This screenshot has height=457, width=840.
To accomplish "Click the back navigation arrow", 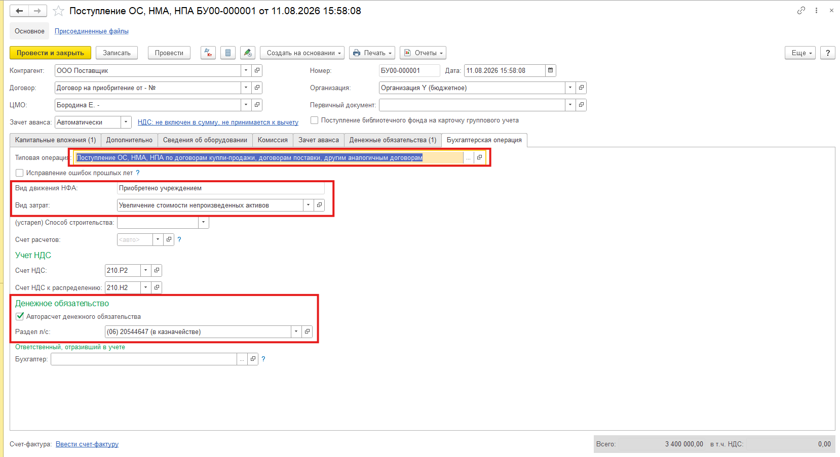I will point(19,11).
